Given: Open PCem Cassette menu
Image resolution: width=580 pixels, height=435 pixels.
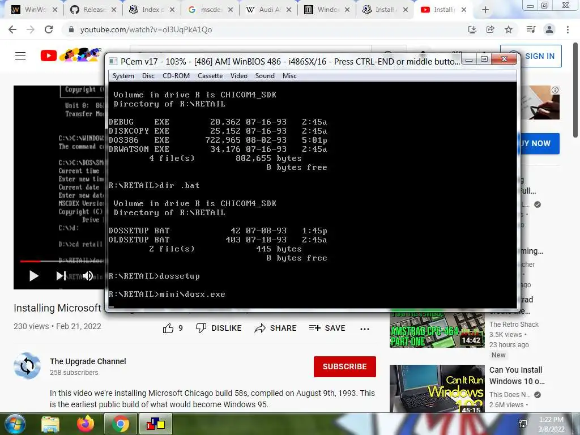Looking at the screenshot, I should 210,76.
